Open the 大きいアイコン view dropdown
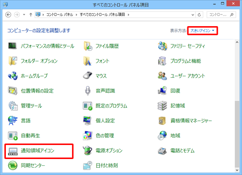 coord(202,30)
